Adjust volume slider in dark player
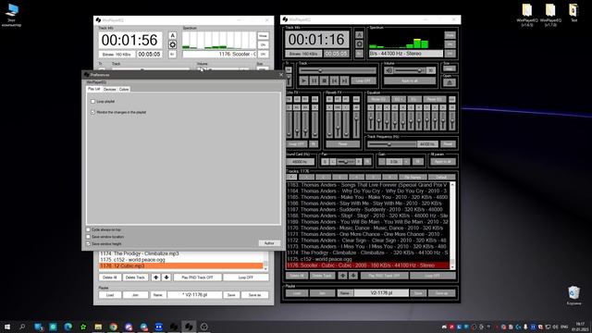592x333 pixels. click(410, 70)
